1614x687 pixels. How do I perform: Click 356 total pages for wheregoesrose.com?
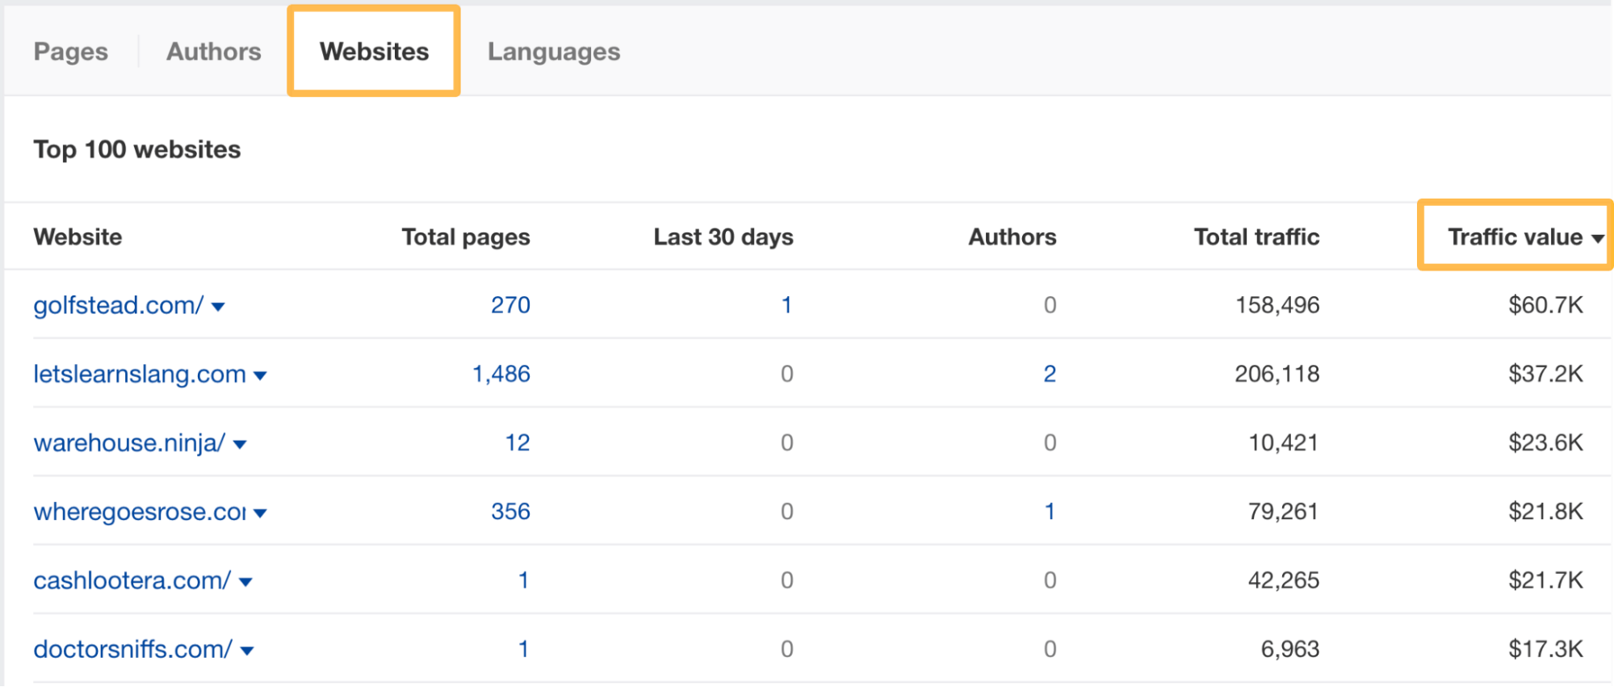coord(510,511)
